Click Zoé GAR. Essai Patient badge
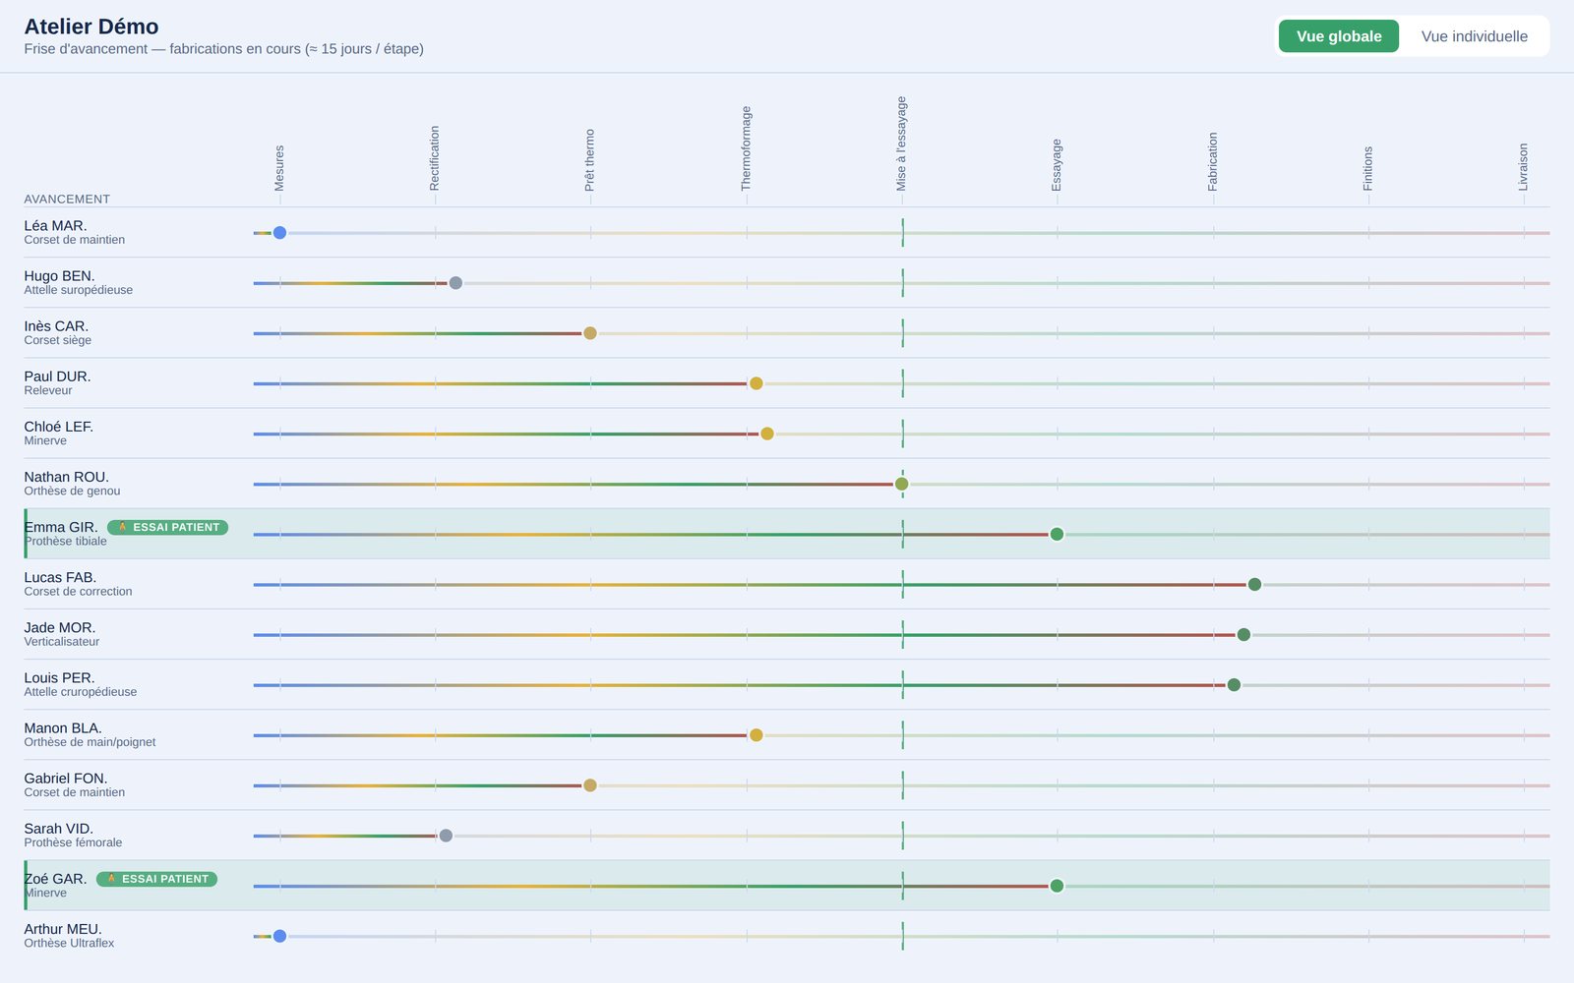The height and width of the screenshot is (983, 1574). coord(156,879)
